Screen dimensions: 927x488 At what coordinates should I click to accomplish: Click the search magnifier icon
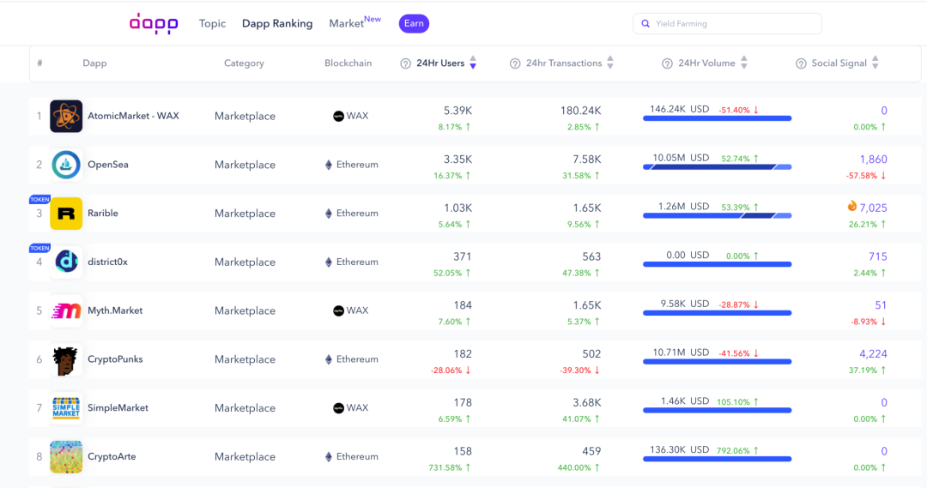(x=645, y=24)
